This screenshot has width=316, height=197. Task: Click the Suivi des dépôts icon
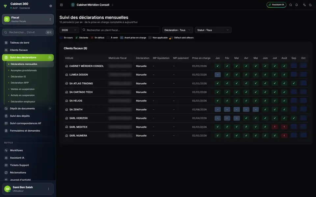click(6, 116)
